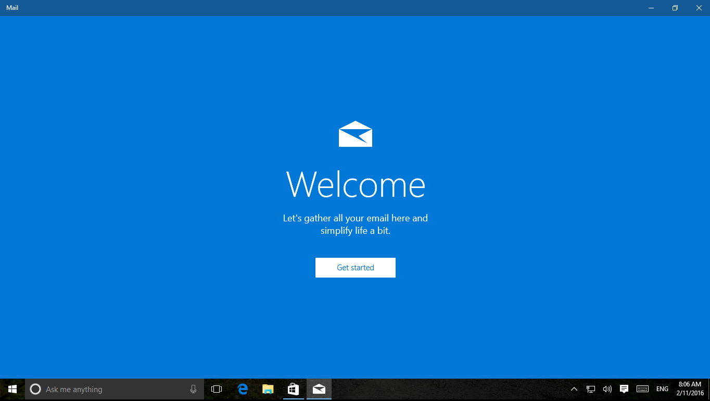
Task: Open the clock showing 8:06 AM
Action: point(690,389)
